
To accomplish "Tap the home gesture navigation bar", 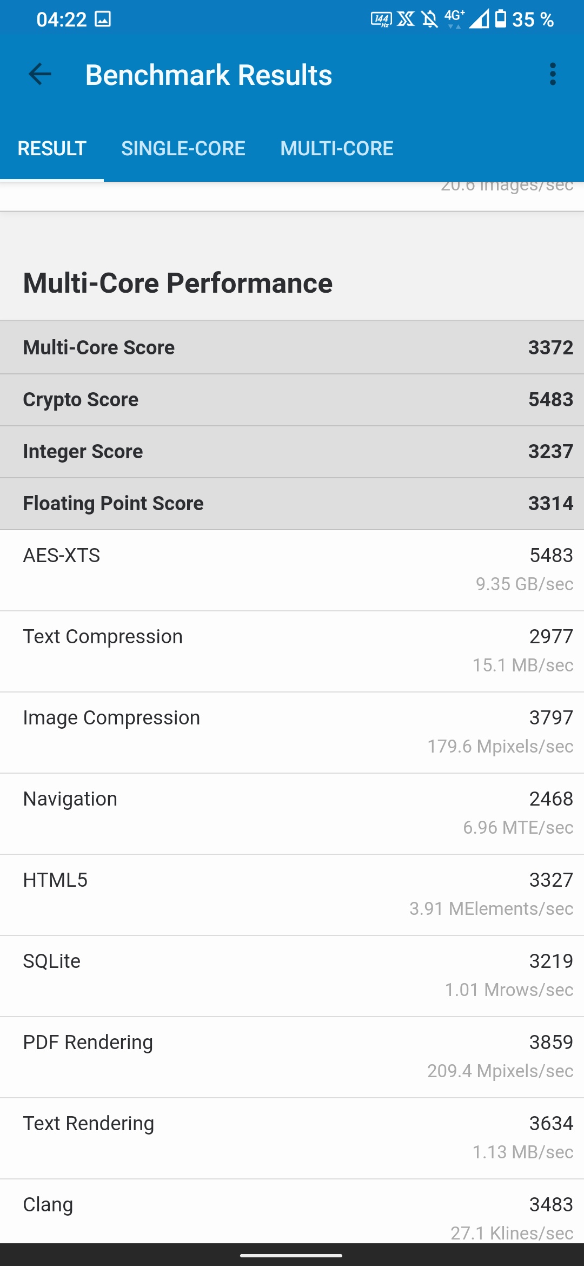I will (291, 1255).
